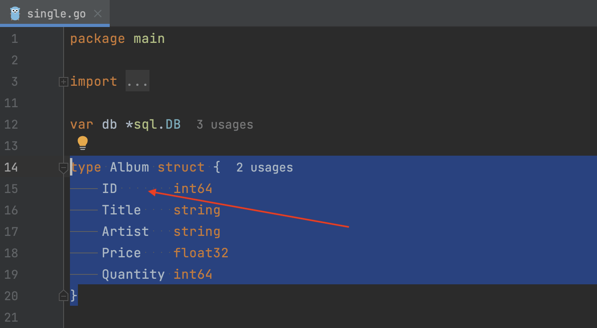Collapse the Album struct at line 14
Viewport: 597px width, 328px height.
point(63,168)
